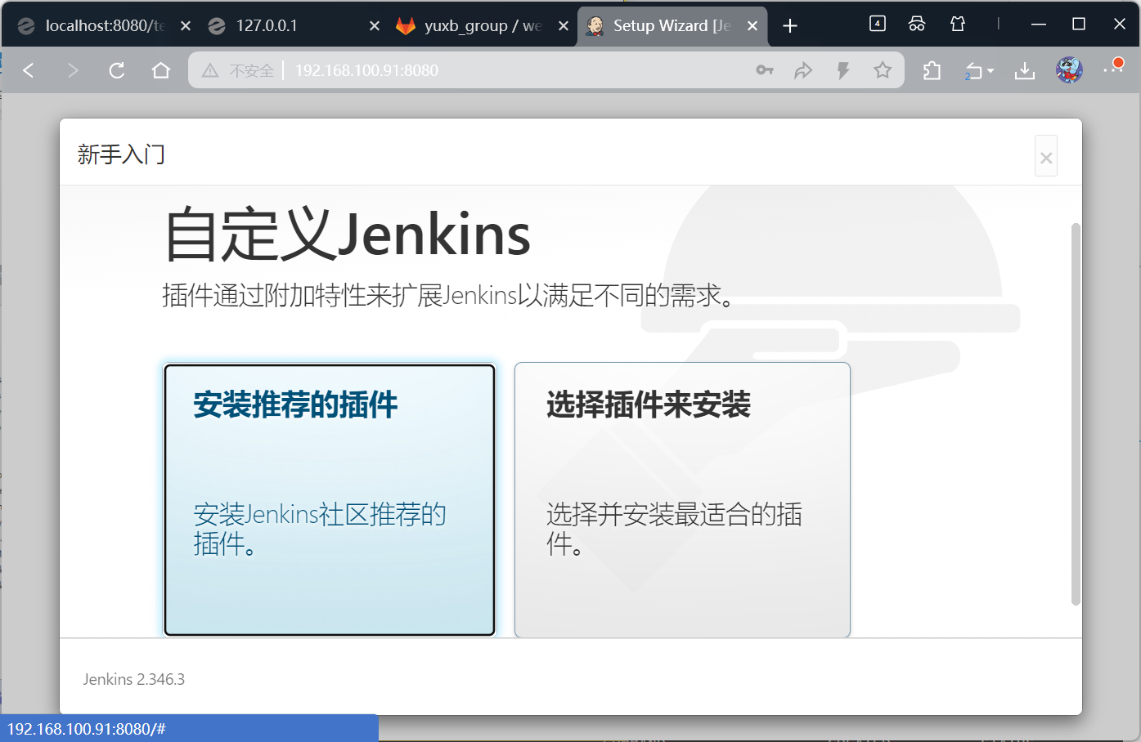Viewport: 1141px width, 742px height.
Task: Open a new browser tab
Action: coord(790,26)
